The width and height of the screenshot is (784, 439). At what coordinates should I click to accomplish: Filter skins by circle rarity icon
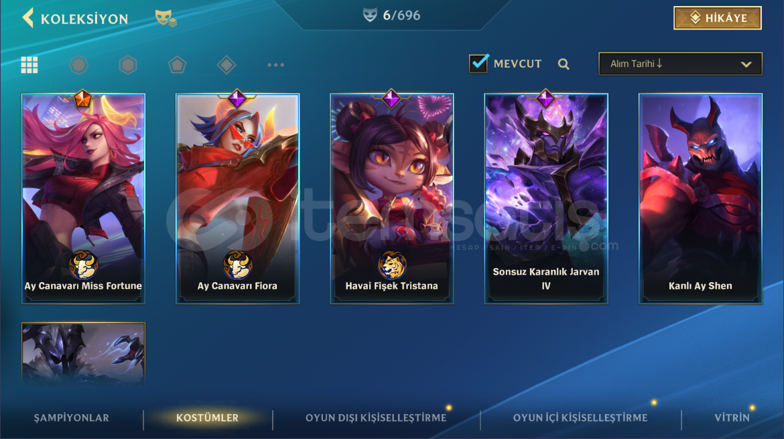[x=78, y=65]
